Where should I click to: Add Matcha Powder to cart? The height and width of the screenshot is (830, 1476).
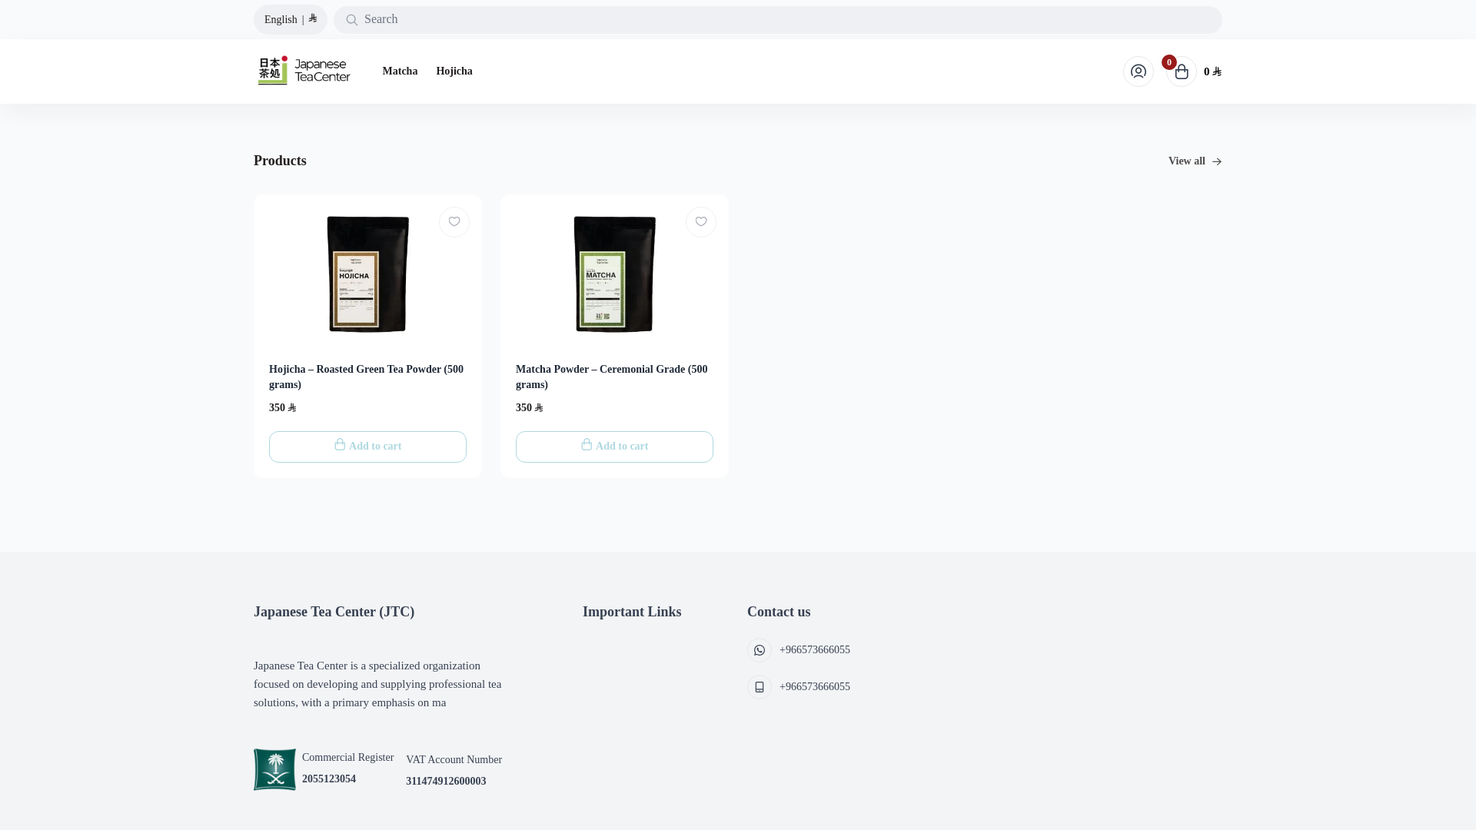click(614, 447)
